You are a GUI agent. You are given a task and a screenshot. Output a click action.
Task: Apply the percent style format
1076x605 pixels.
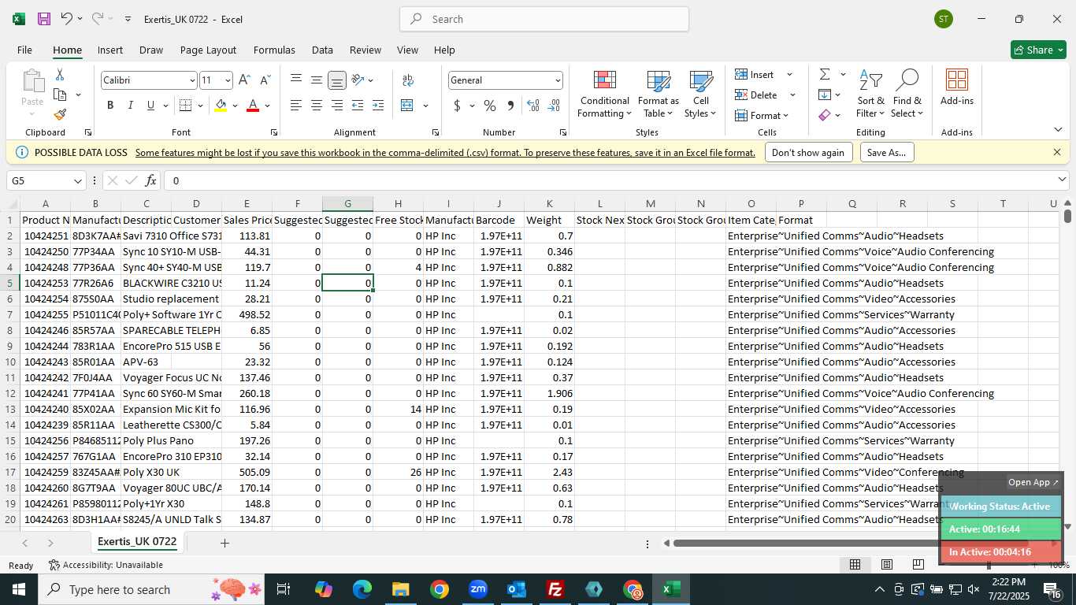tap(490, 106)
